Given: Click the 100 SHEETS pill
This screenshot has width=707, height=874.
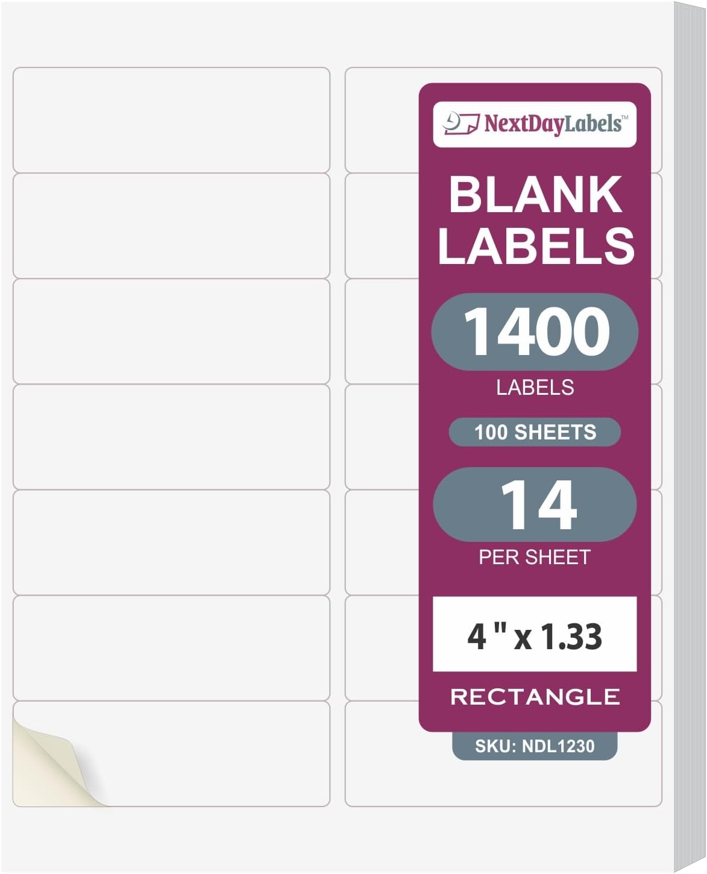Looking at the screenshot, I should coord(535,432).
